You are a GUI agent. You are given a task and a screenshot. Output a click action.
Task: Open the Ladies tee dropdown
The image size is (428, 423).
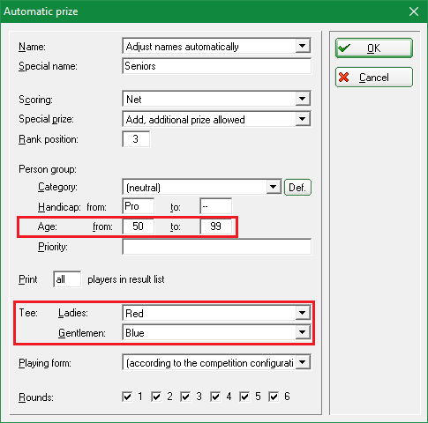(303, 313)
